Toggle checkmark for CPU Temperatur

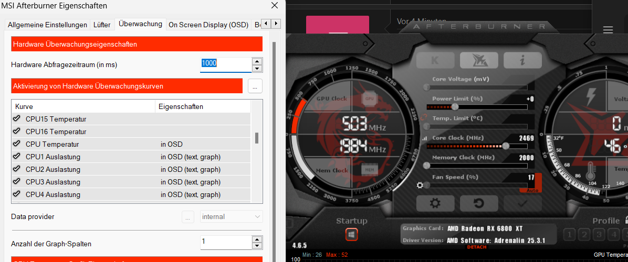tap(16, 144)
